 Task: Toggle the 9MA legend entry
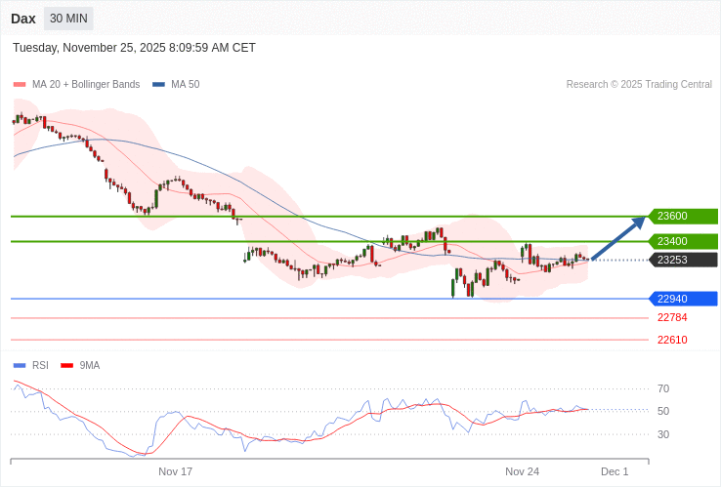tap(89, 366)
